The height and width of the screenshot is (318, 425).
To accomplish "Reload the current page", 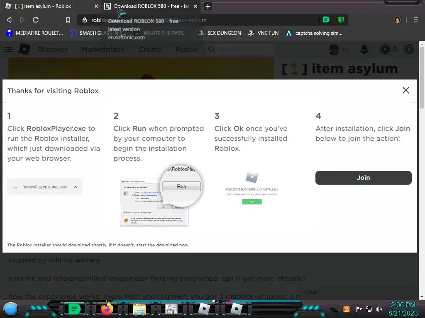I will [36, 20].
